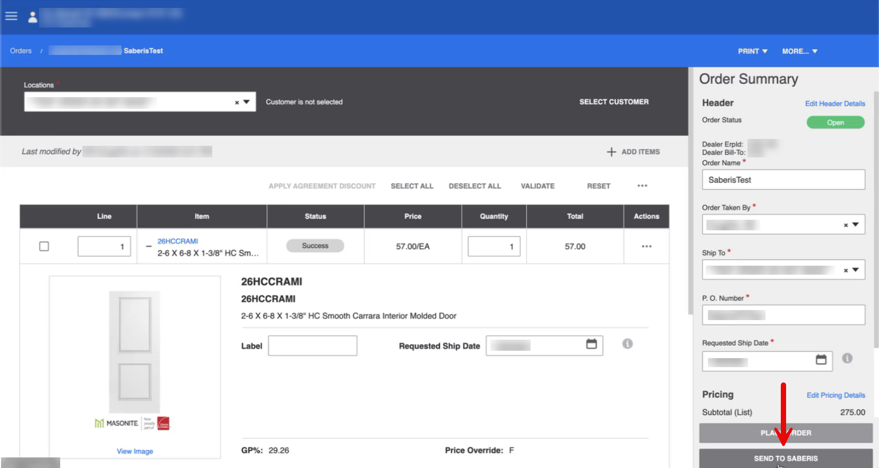The width and height of the screenshot is (879, 468).
Task: Click info icon in Order Summary panel
Action: pyautogui.click(x=847, y=359)
